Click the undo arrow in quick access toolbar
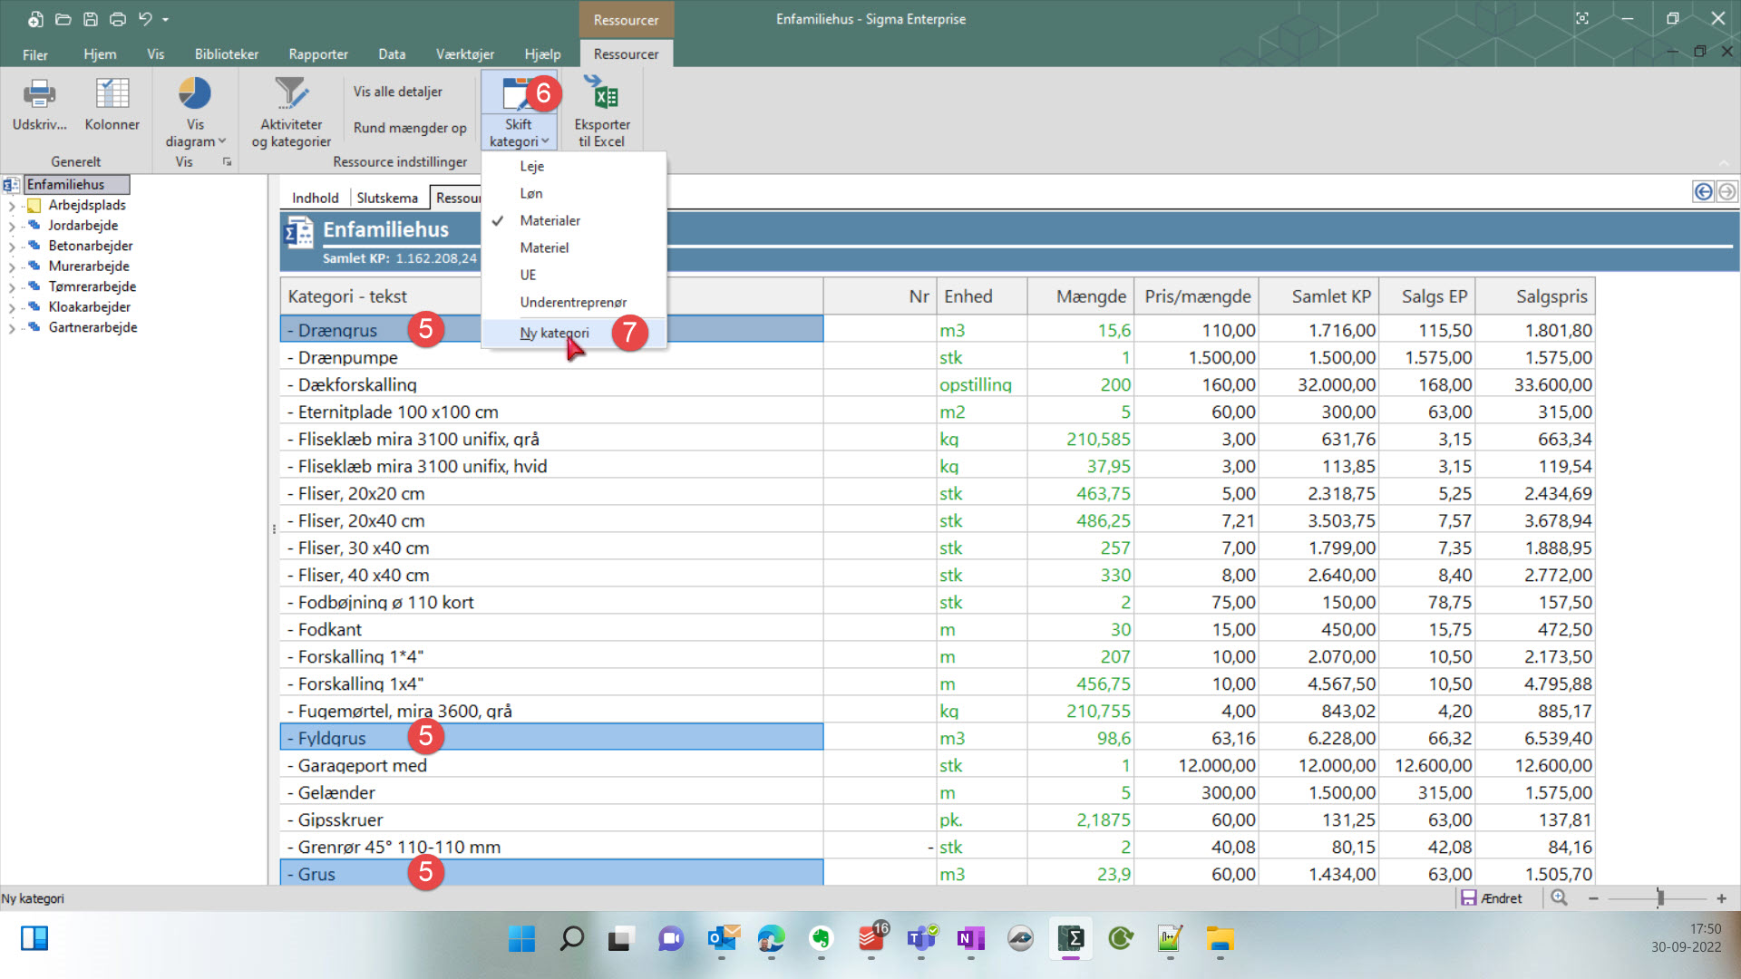Image resolution: width=1741 pixels, height=979 pixels. [145, 19]
